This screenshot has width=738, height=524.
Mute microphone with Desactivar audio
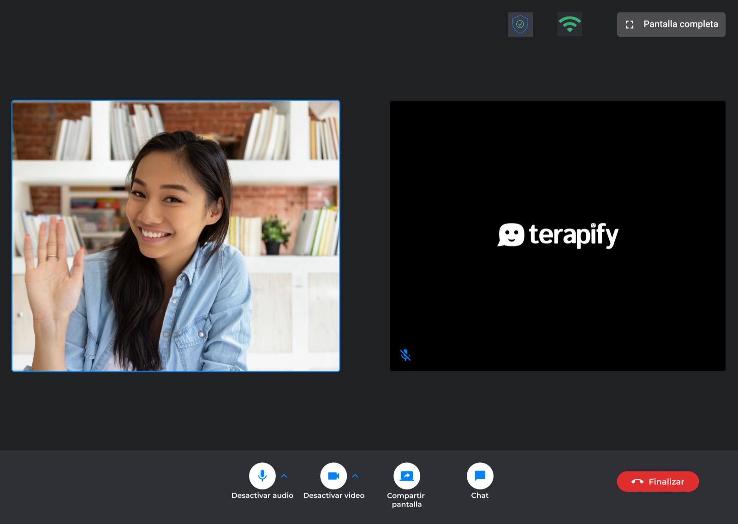(262, 476)
